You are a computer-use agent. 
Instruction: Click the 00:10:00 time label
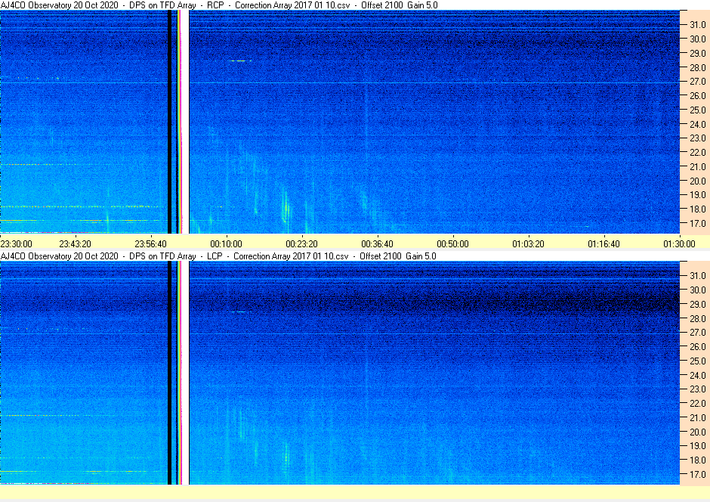click(227, 243)
